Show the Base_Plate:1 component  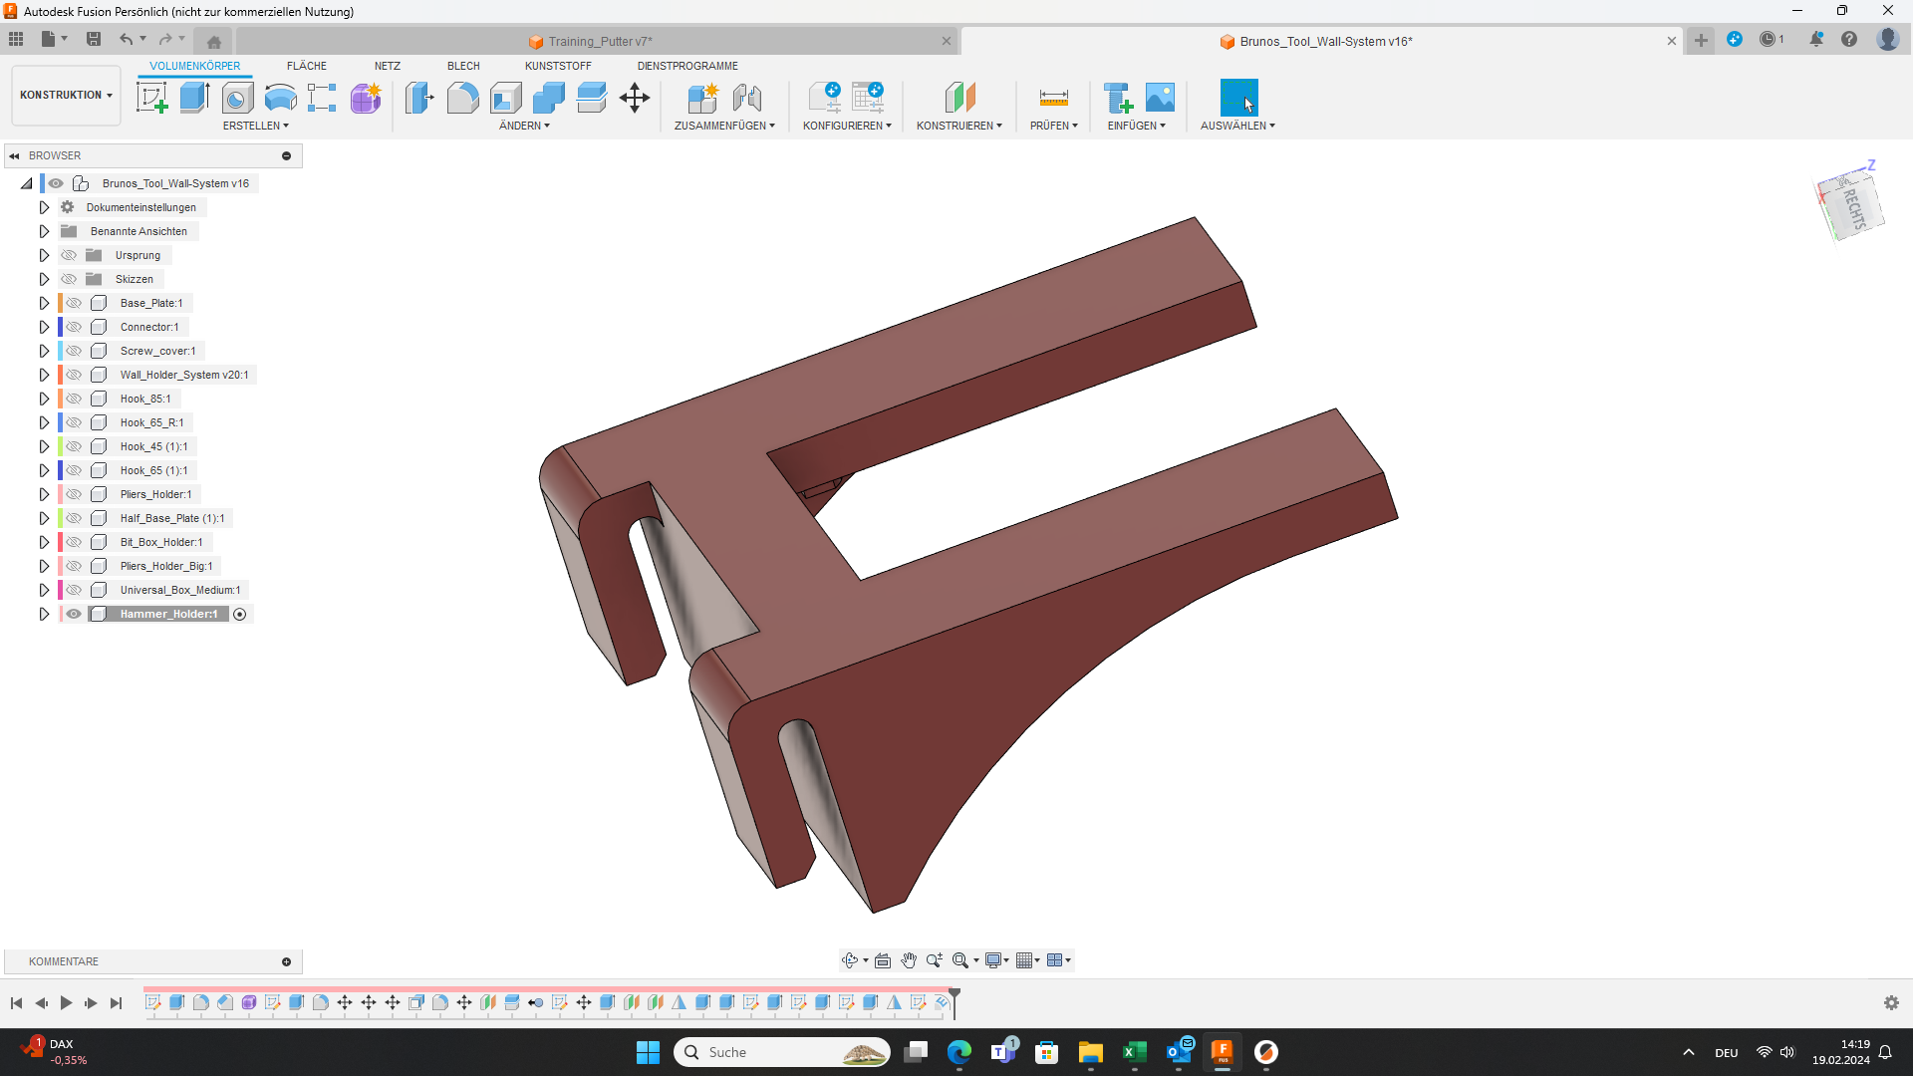[x=74, y=302]
